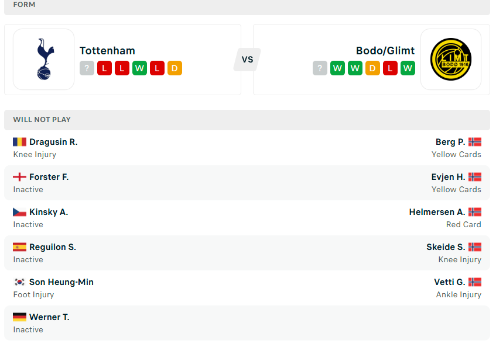Viewport: 496px width, 344px height.
Task: Open the Tottenham team name link
Action: click(x=107, y=51)
